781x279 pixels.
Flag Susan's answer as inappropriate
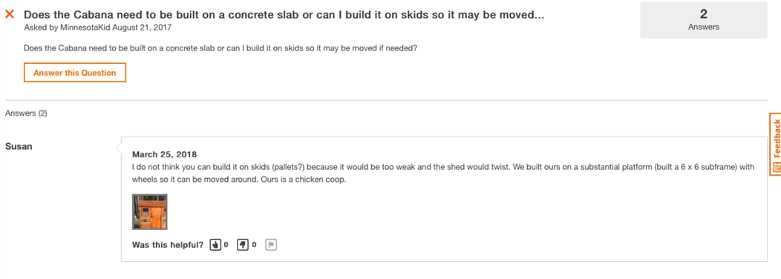point(271,245)
